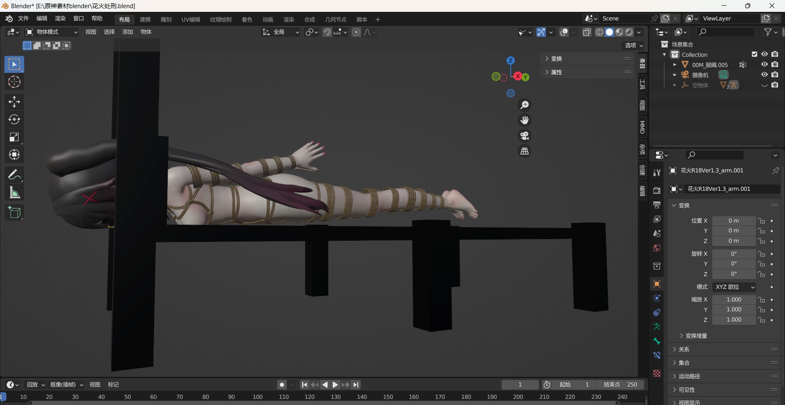
Task: Play the animation forward
Action: [335, 385]
